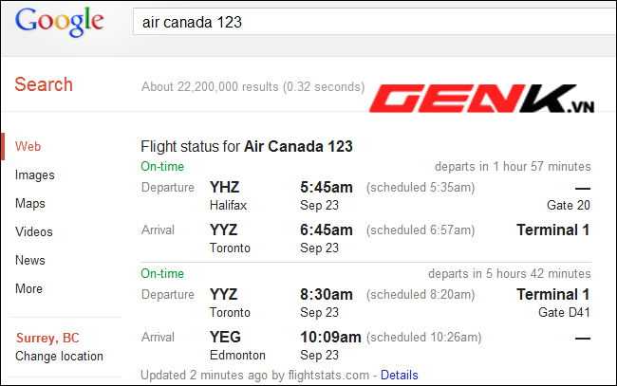Expand the More search options

pyautogui.click(x=28, y=288)
